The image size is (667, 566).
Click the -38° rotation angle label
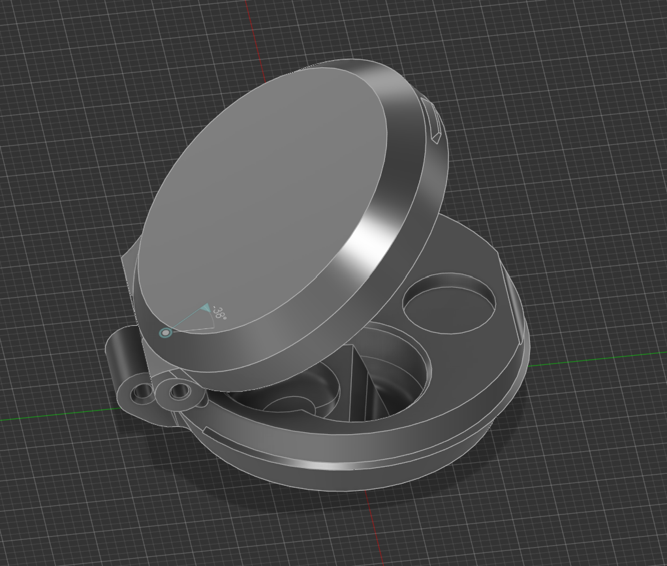coord(219,313)
